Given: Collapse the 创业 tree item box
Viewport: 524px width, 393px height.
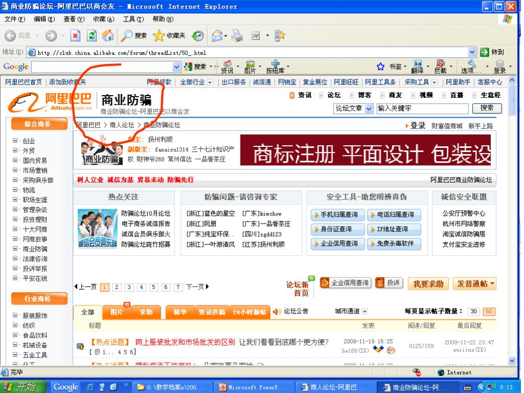Looking at the screenshot, I should pyautogui.click(x=15, y=141).
